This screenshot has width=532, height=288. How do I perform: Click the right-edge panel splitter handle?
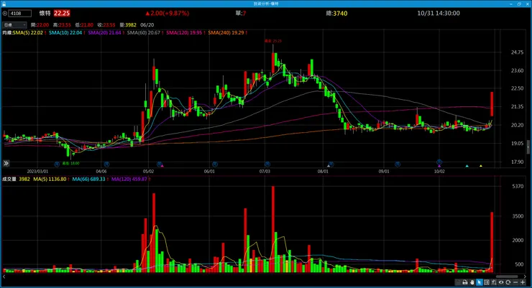528,147
